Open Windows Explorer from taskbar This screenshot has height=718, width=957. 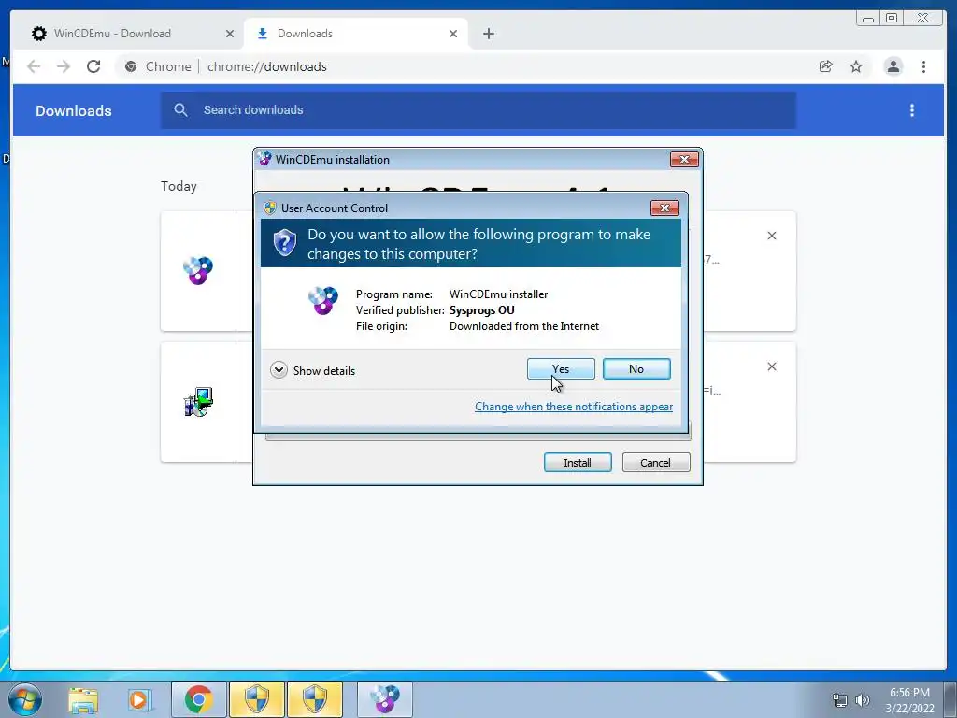[83, 700]
